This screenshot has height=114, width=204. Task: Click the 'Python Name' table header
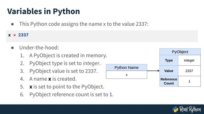click(127, 67)
